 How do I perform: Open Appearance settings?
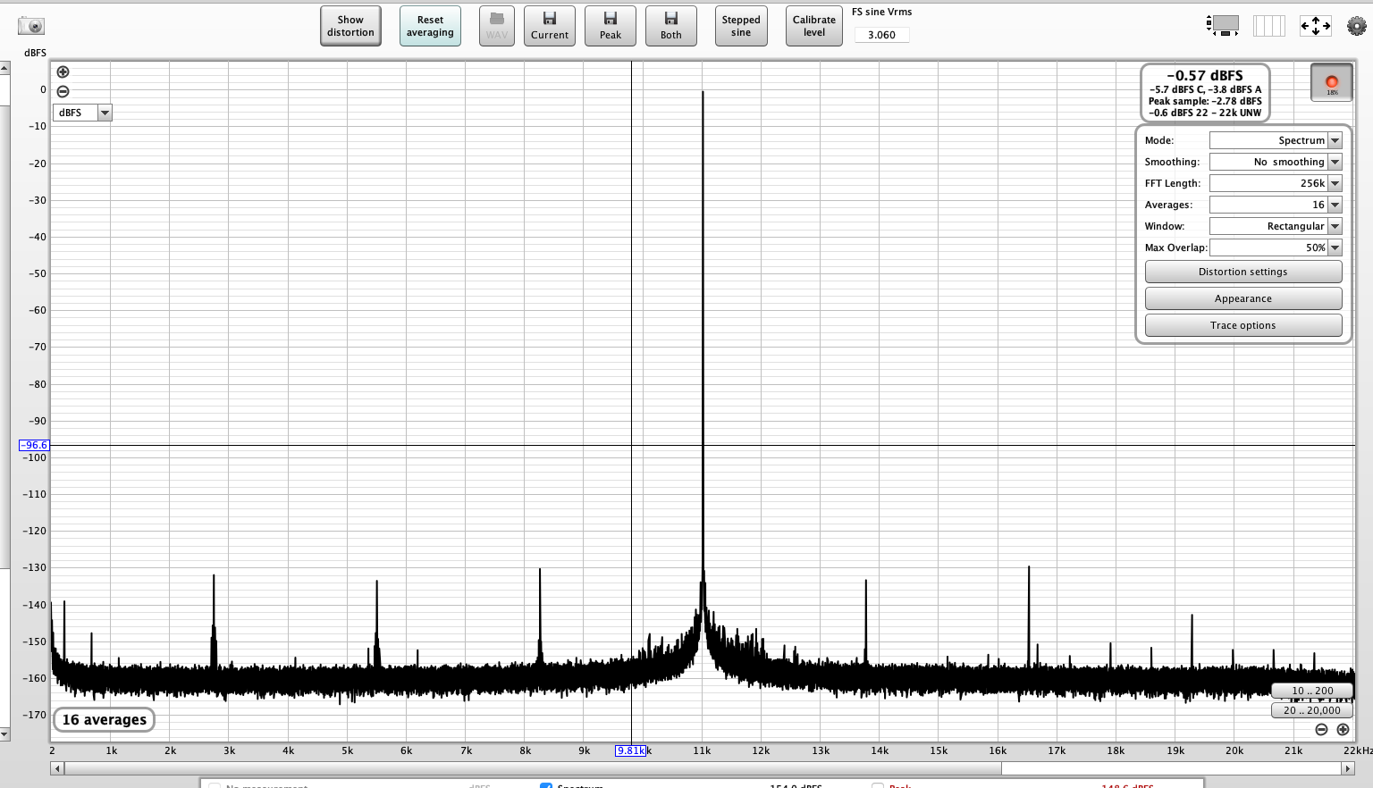click(1243, 298)
